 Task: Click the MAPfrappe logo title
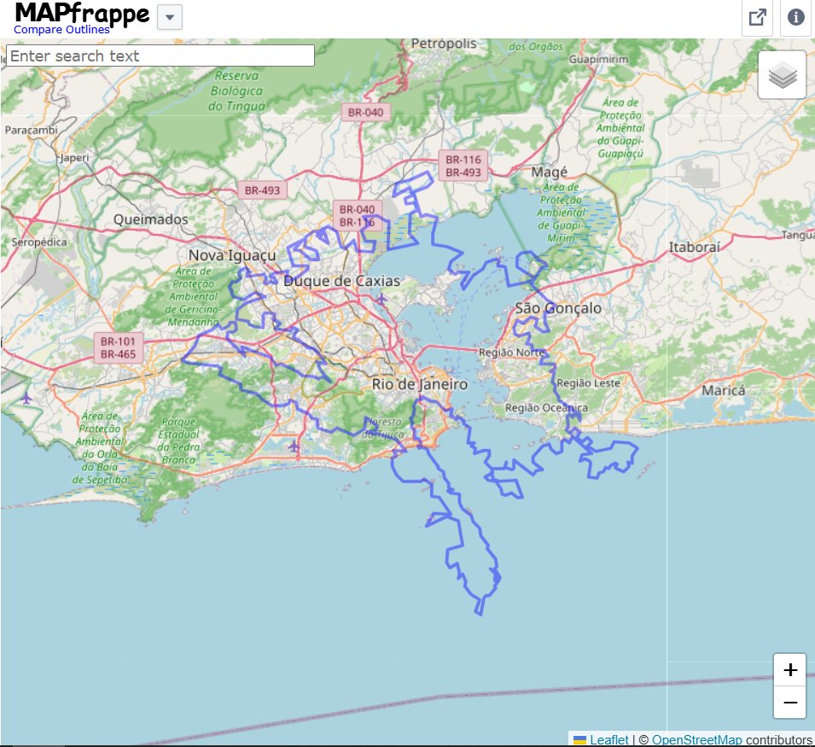[x=82, y=13]
